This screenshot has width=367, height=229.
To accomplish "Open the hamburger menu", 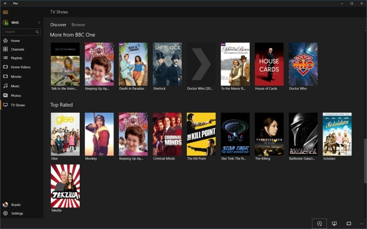I will tap(5, 12).
